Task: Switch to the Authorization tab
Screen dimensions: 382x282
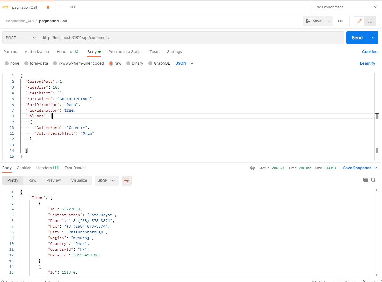Action: tap(37, 51)
